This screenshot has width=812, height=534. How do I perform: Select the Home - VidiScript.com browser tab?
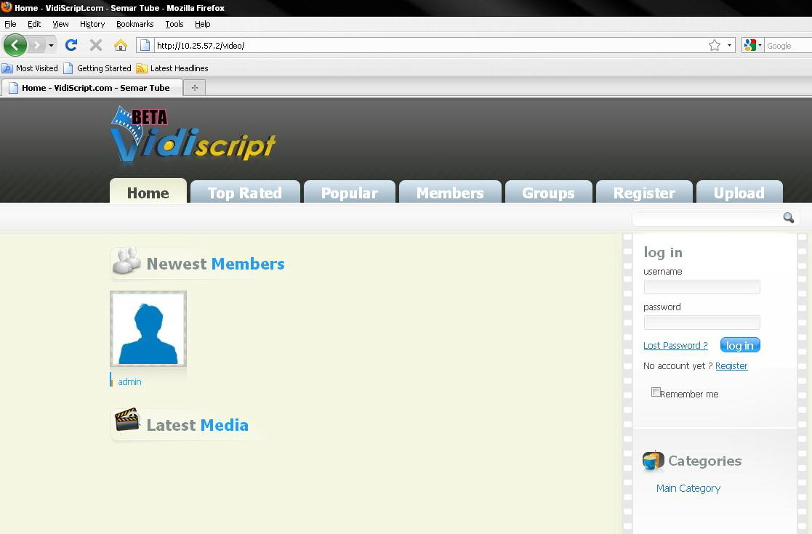pos(92,88)
